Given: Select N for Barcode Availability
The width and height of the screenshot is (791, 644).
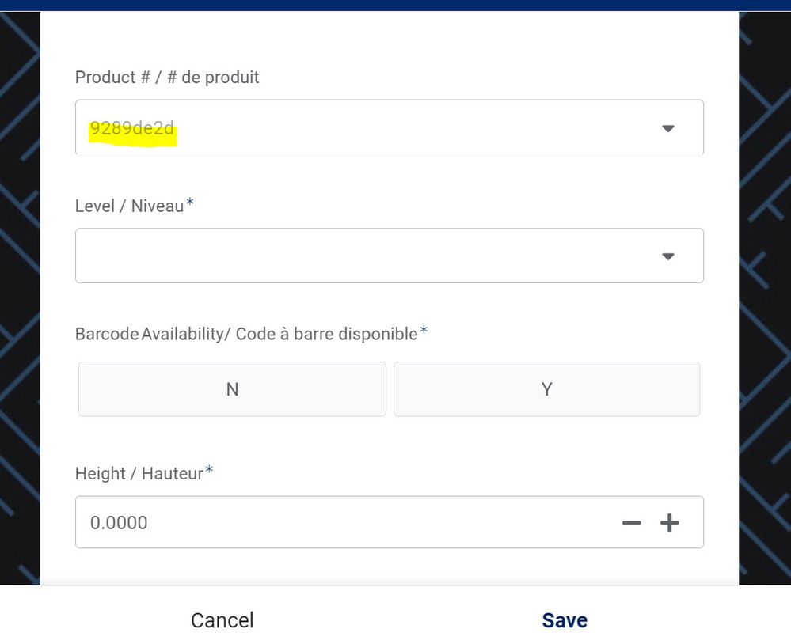Looking at the screenshot, I should pyautogui.click(x=233, y=389).
